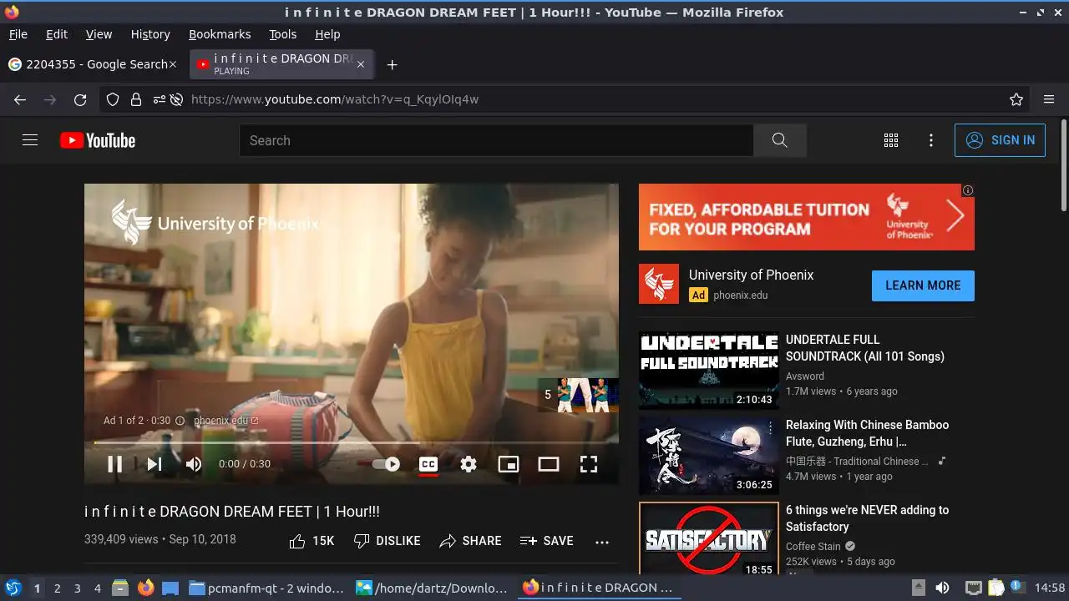
Task: Open Satisfactory video thumbnail
Action: coord(709,538)
